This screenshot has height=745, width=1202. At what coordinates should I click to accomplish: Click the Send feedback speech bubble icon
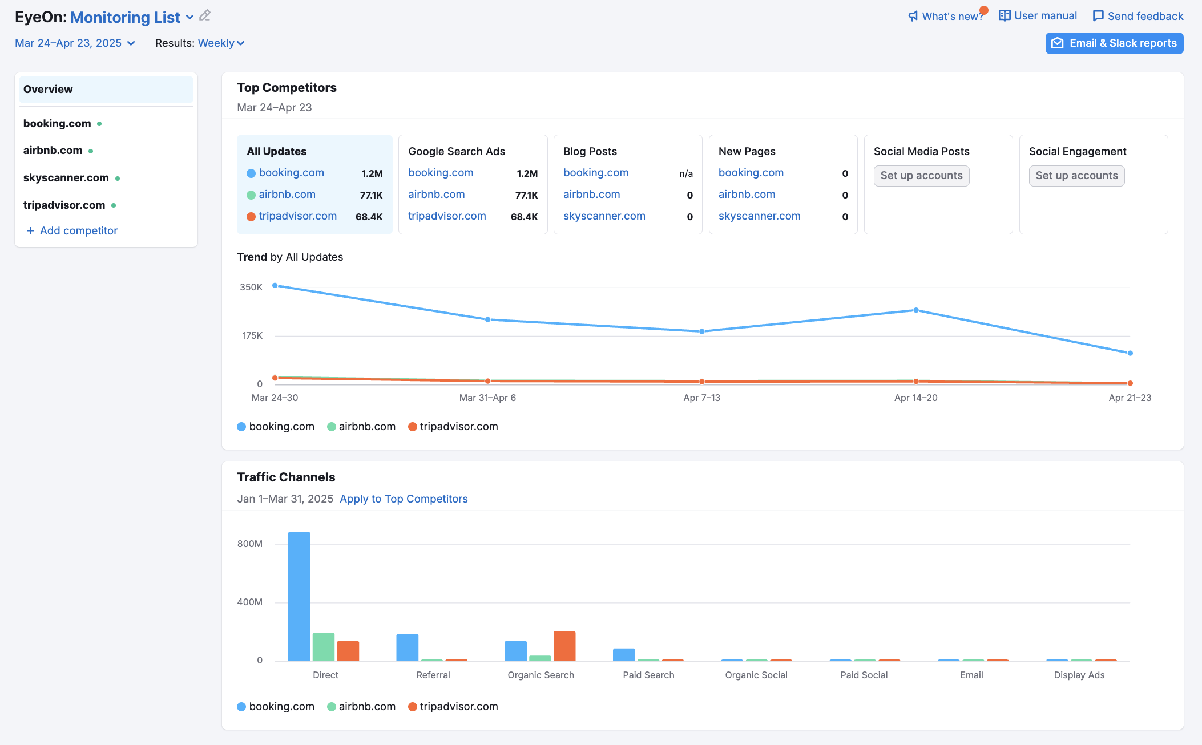(1098, 16)
